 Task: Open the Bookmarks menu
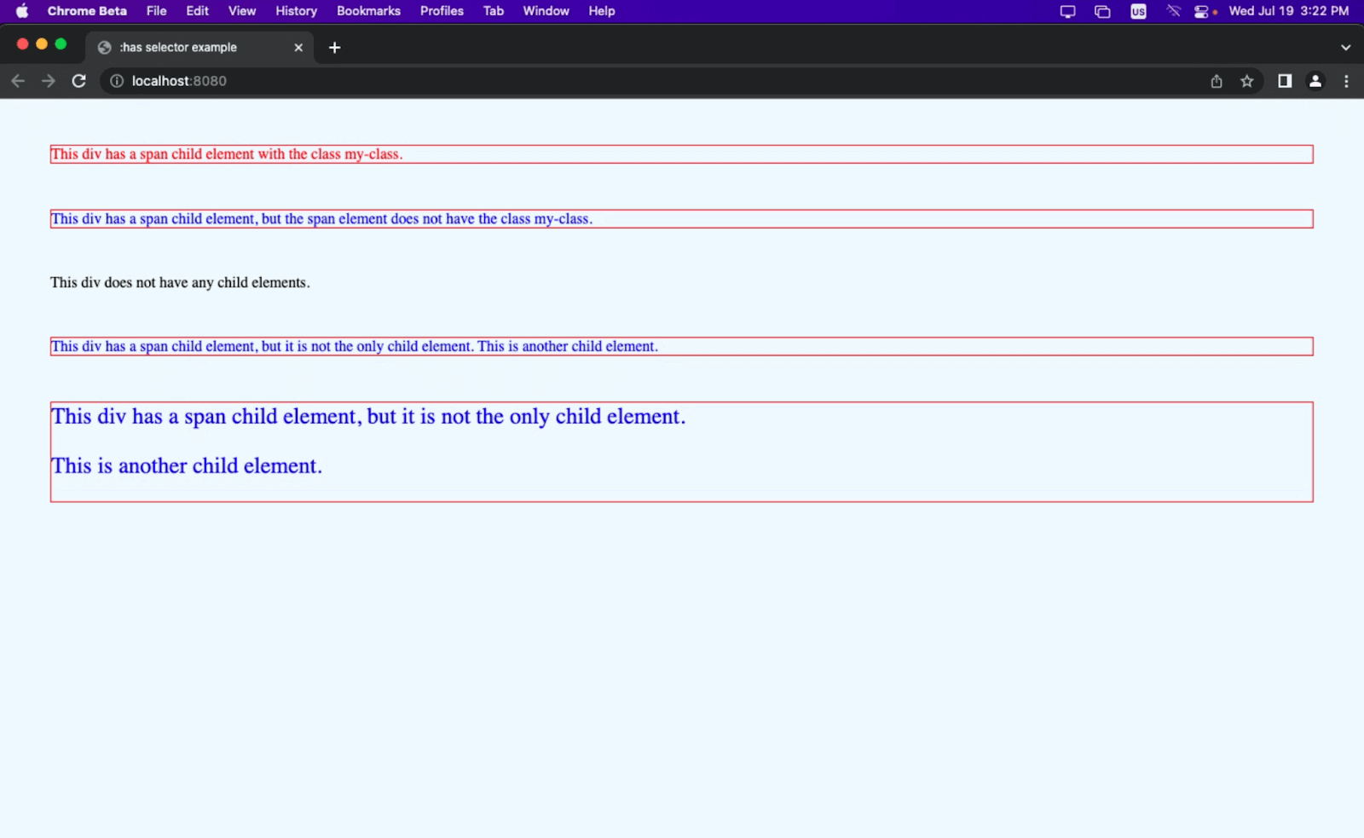point(367,11)
